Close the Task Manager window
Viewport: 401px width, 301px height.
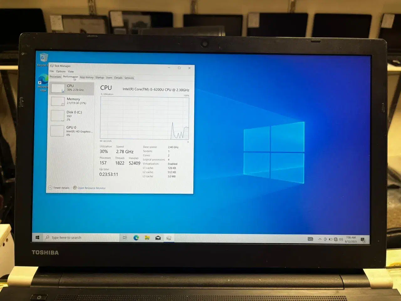[189, 68]
